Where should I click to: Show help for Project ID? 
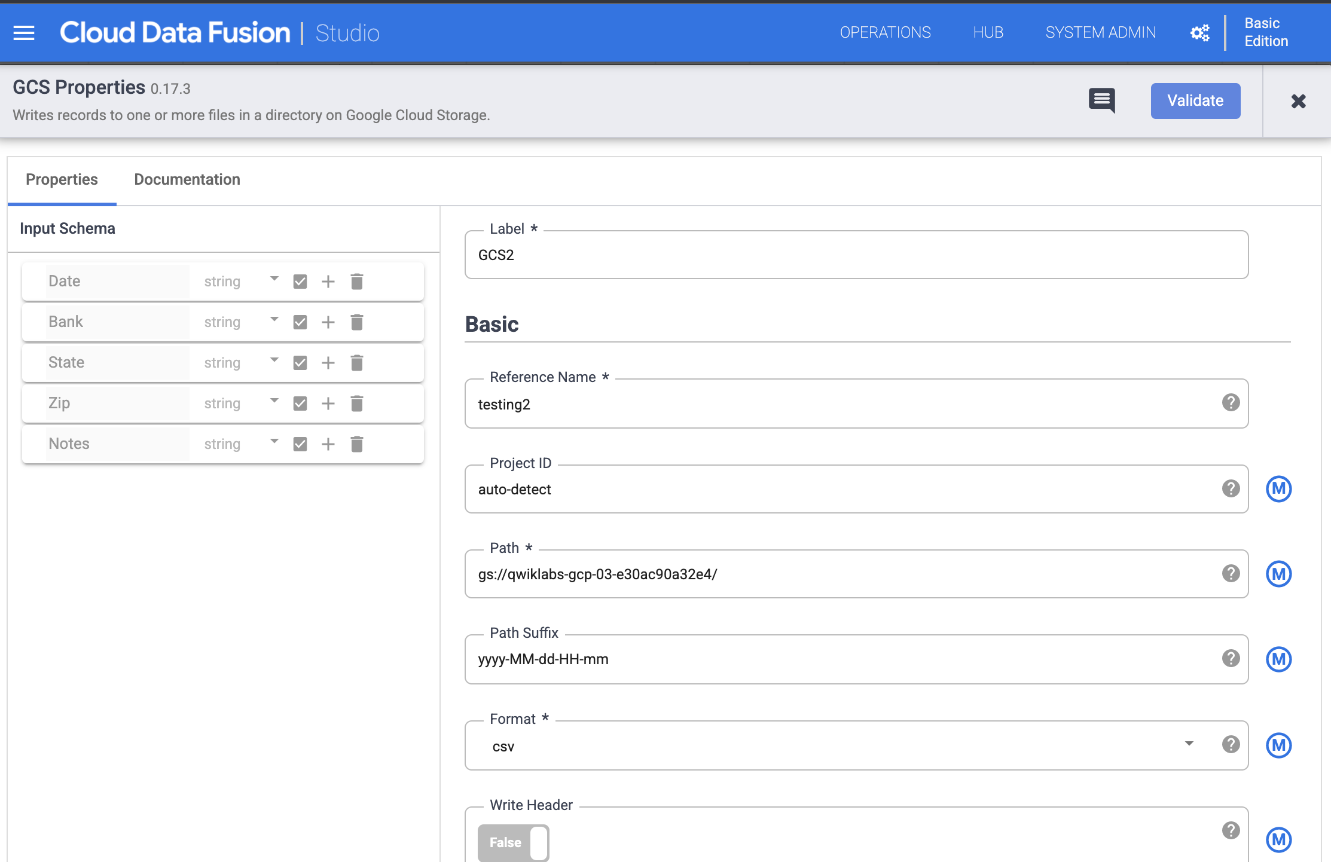[x=1231, y=488]
